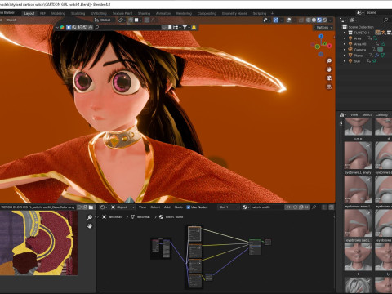Open the node editor View menu

click(x=142, y=207)
